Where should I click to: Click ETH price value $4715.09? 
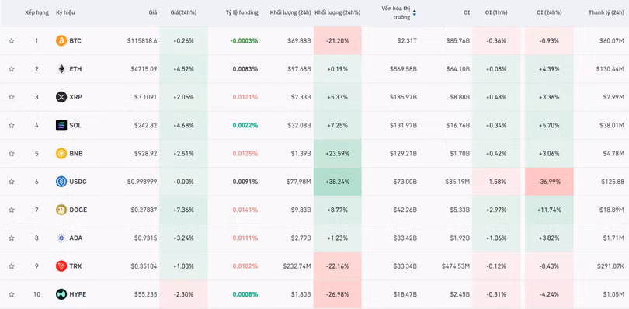tap(144, 69)
